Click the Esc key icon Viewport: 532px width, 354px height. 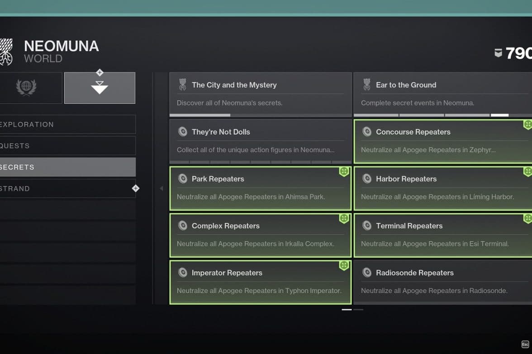(525, 344)
